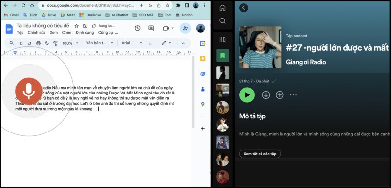Toggle the browser side panel icon
391x188 pixels.
pyautogui.click(x=187, y=5)
